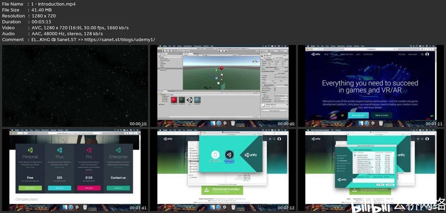Click the green Download now button under Personal plan
Screen dimensions: 446x213
point(30,188)
